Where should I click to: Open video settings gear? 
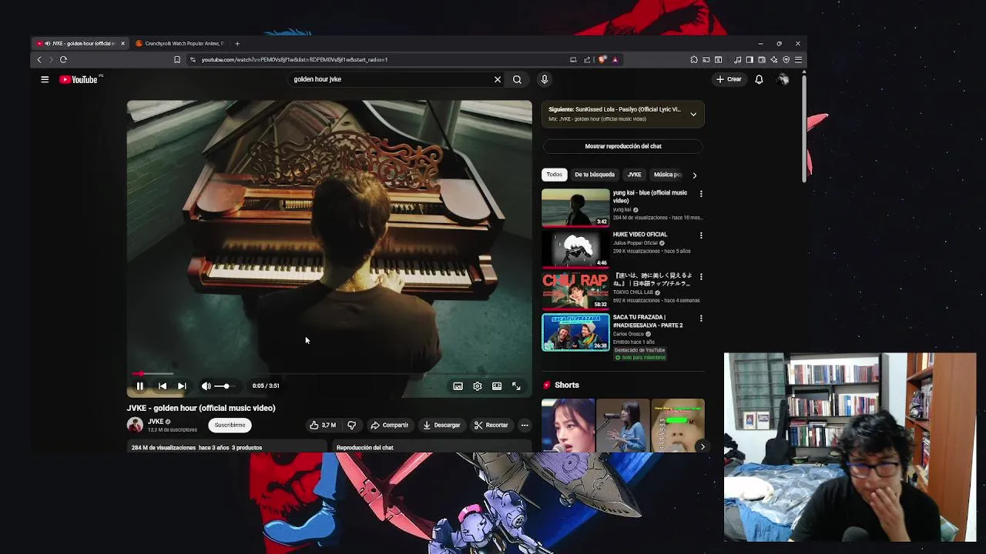point(477,385)
